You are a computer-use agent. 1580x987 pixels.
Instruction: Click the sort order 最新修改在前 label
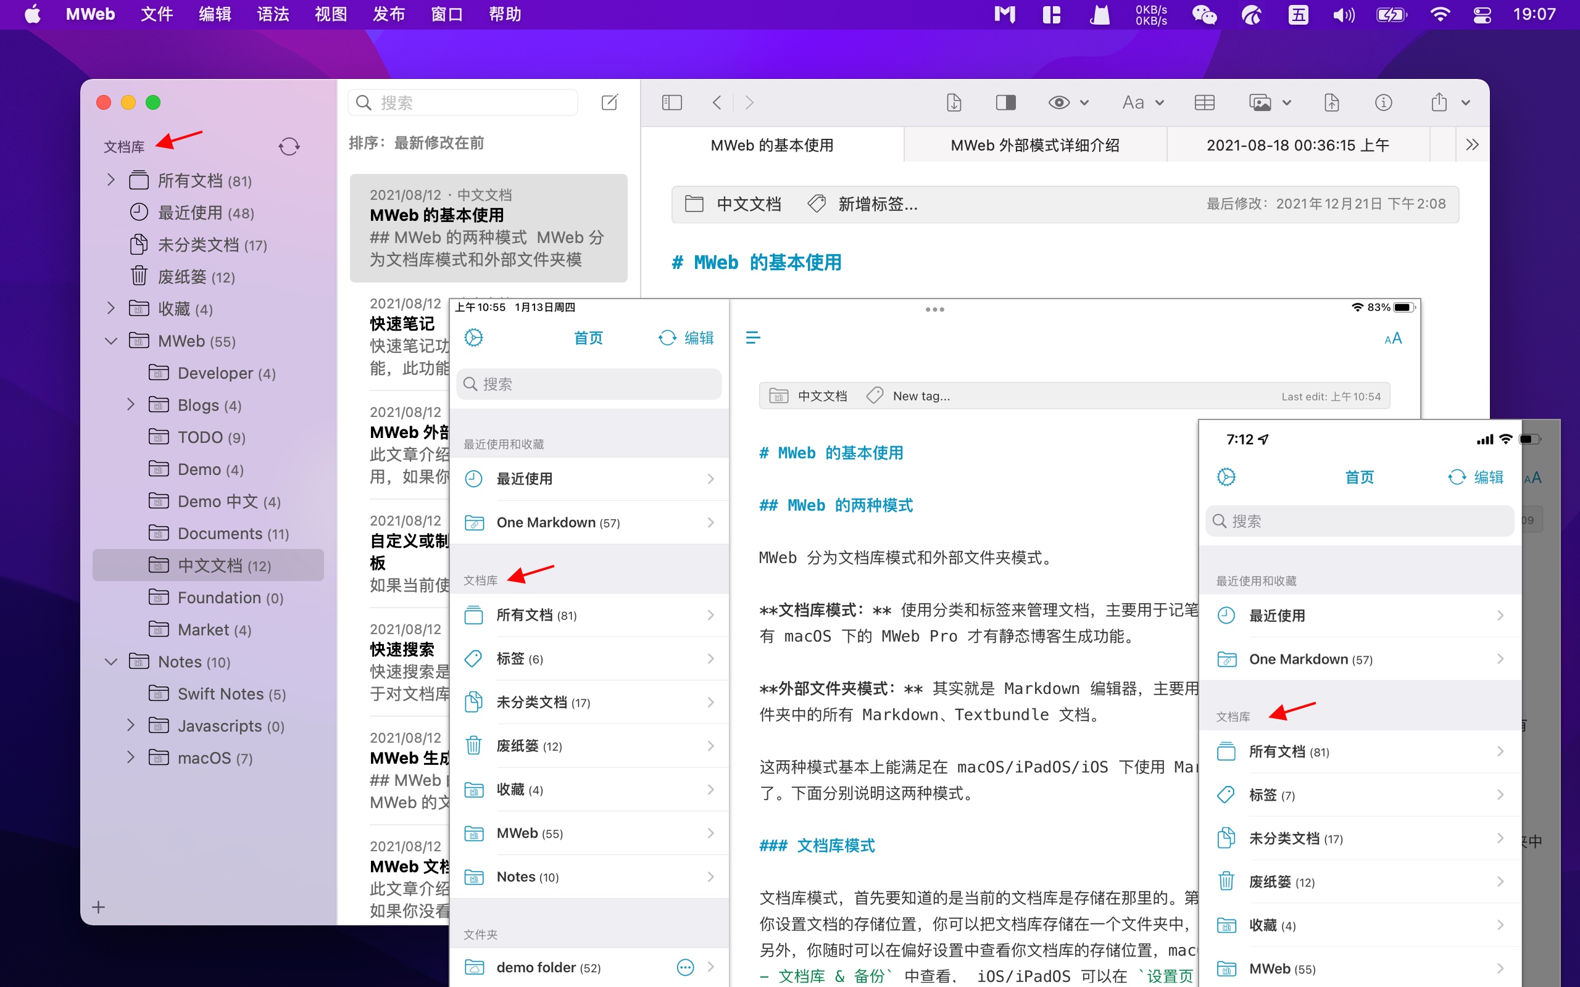tap(439, 143)
